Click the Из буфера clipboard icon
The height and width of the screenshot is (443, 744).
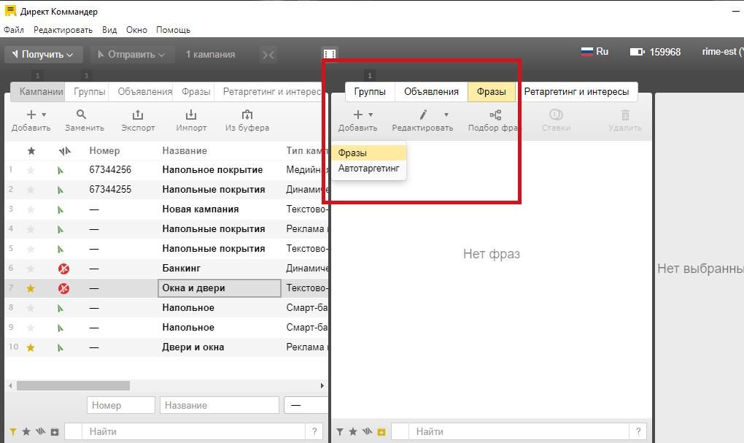click(x=247, y=115)
